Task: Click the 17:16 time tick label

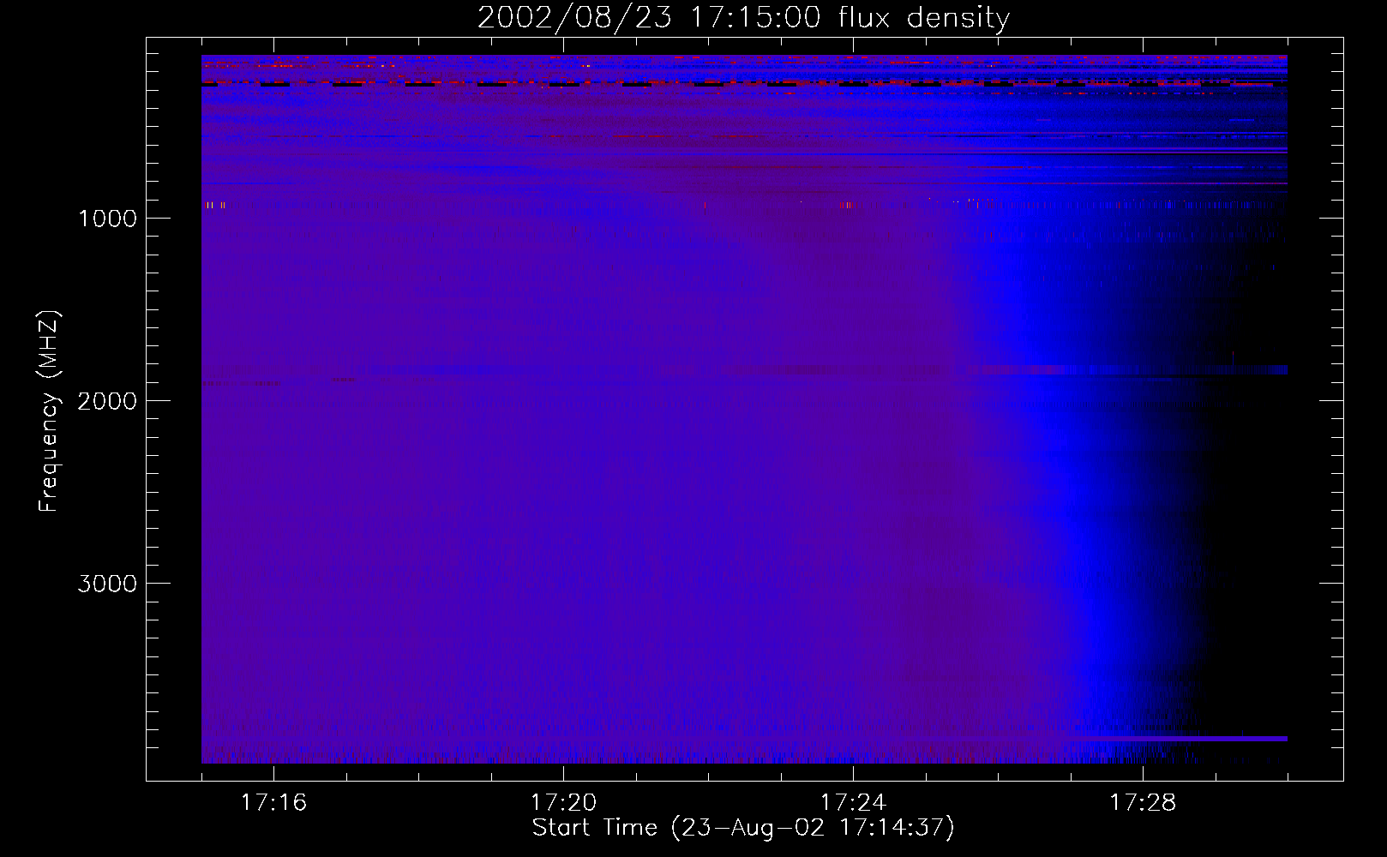Action: click(x=273, y=802)
